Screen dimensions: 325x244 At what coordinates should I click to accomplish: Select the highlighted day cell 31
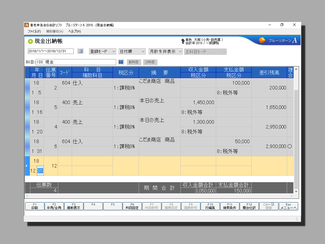[40, 171]
